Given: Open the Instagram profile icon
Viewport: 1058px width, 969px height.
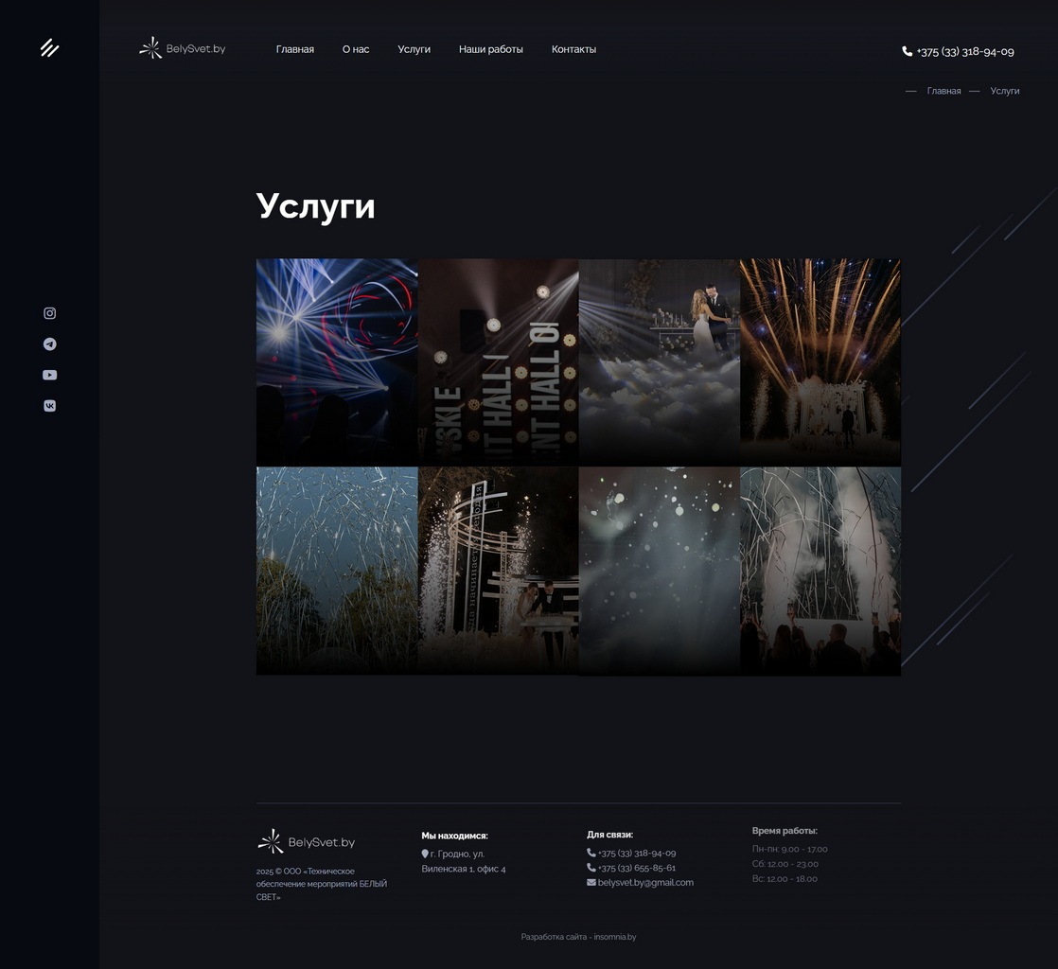Looking at the screenshot, I should point(49,313).
